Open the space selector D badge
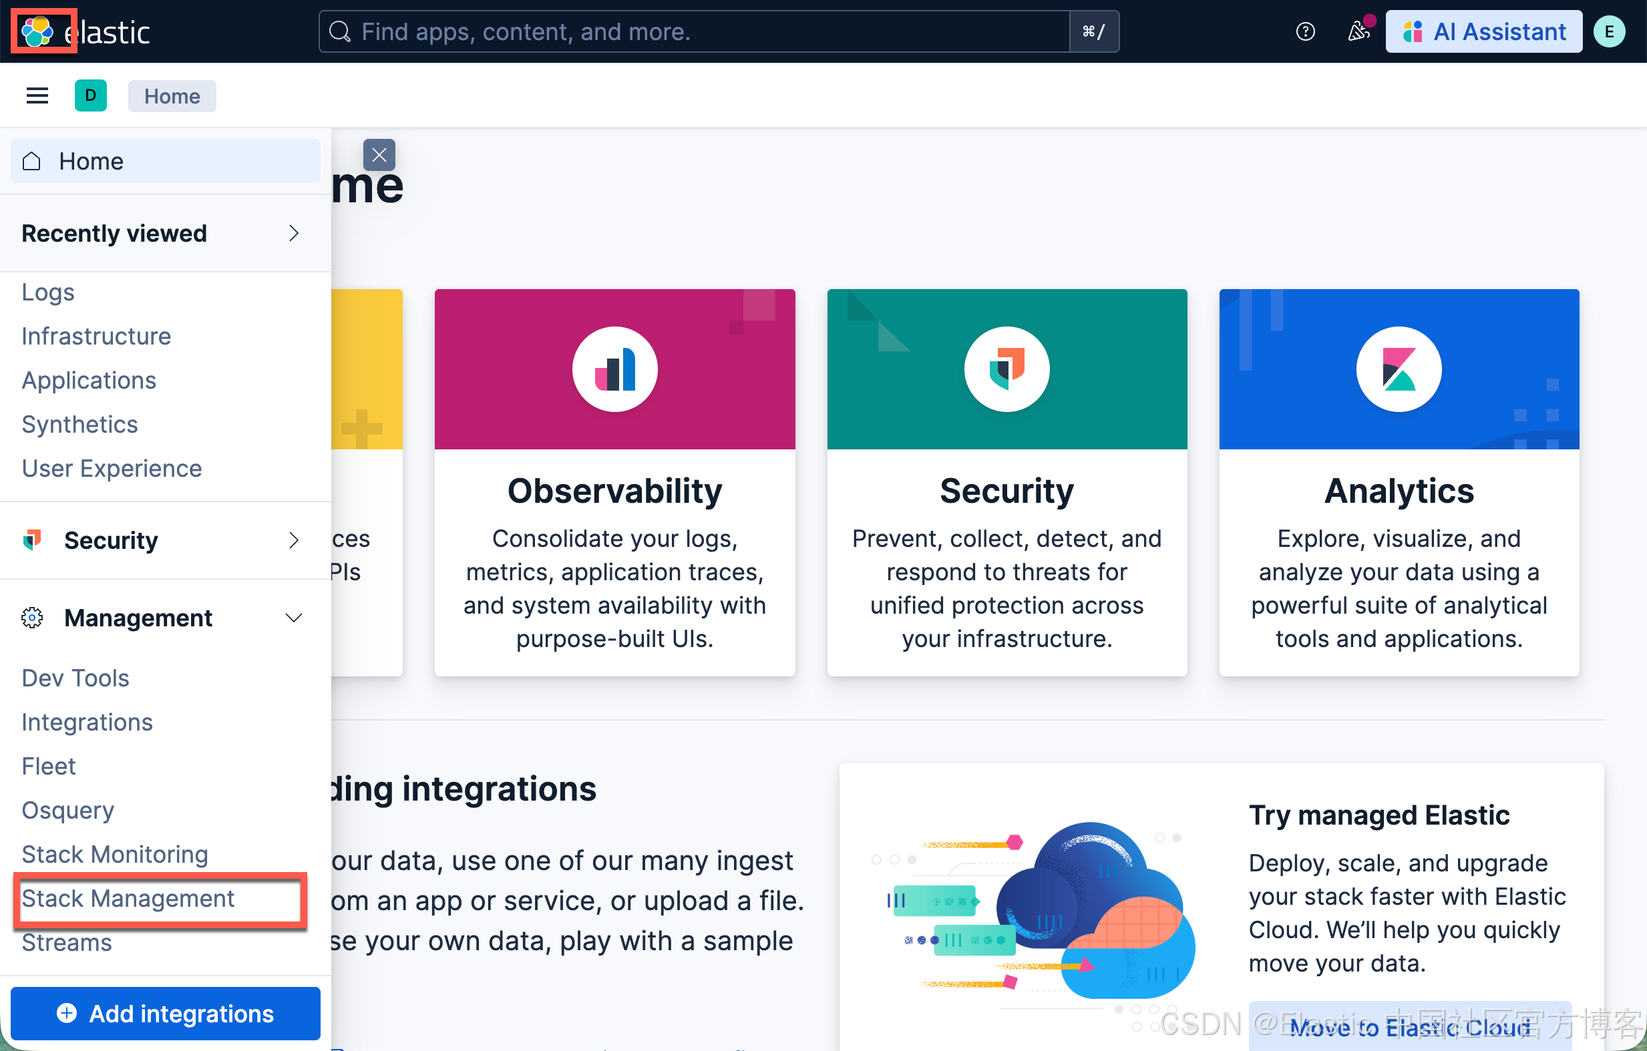 (90, 95)
